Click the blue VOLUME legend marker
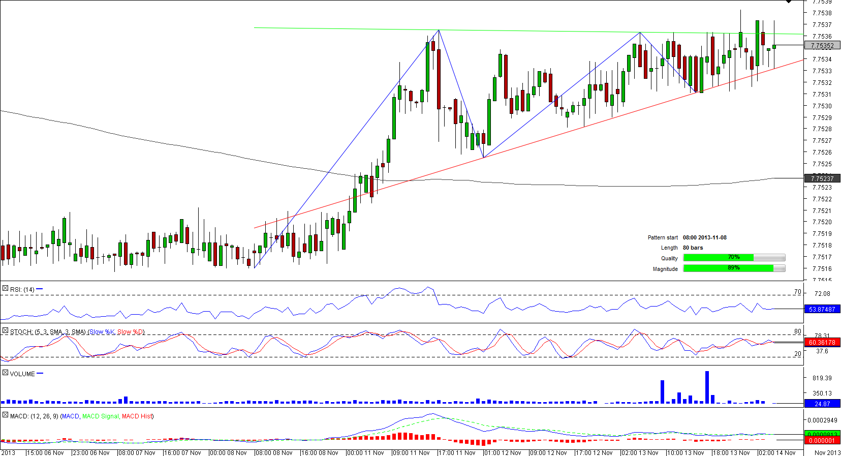 pos(40,374)
